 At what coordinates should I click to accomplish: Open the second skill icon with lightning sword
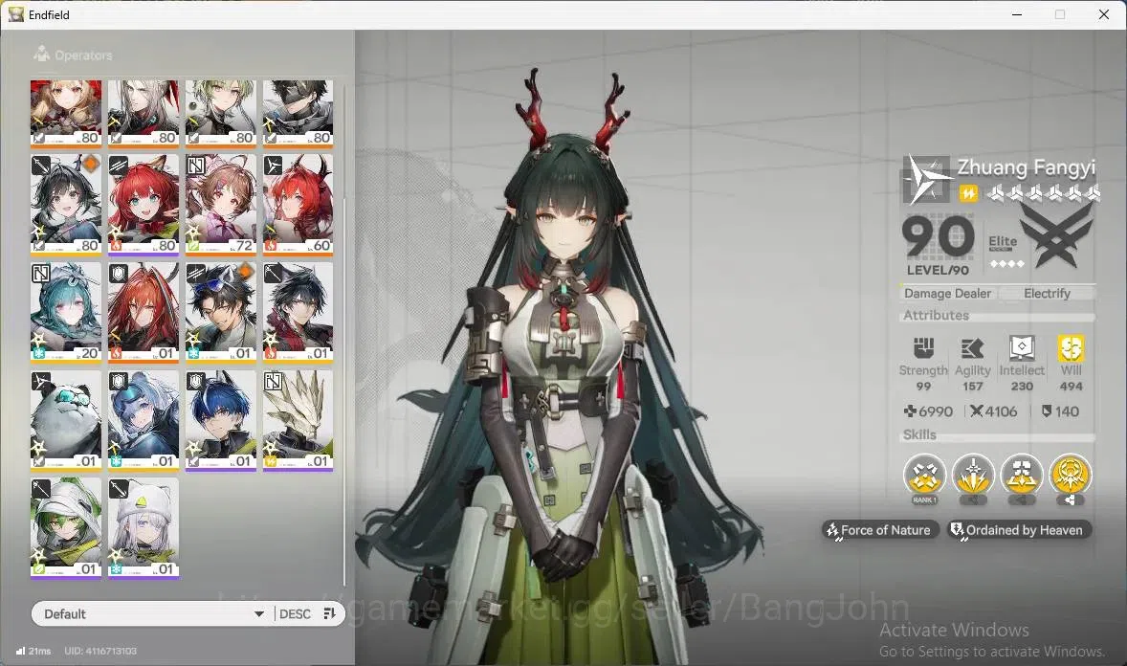coord(973,476)
